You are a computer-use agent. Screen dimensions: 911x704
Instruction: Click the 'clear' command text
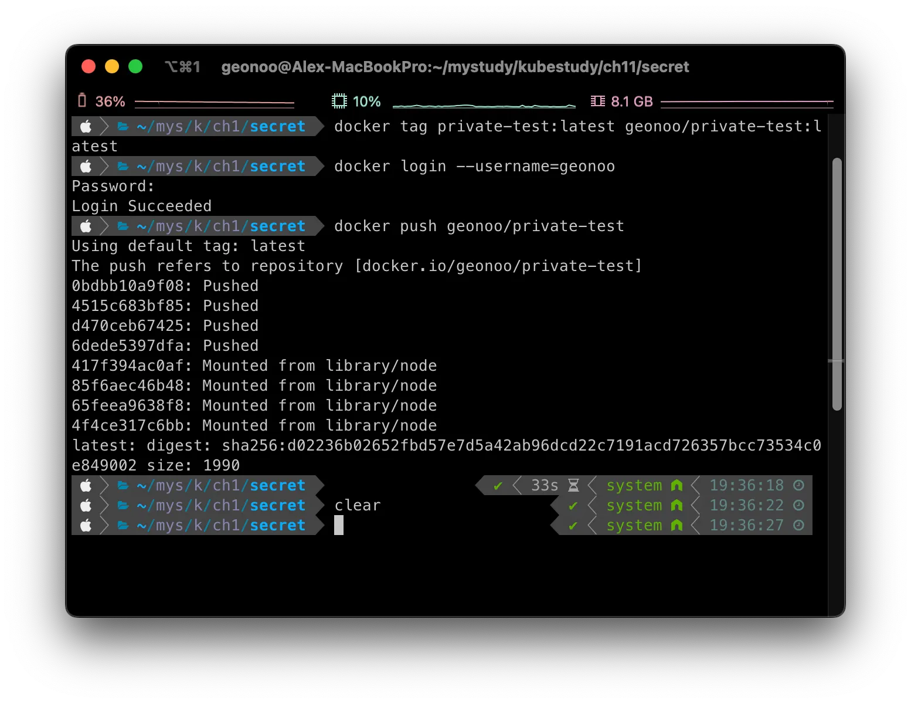tap(358, 505)
